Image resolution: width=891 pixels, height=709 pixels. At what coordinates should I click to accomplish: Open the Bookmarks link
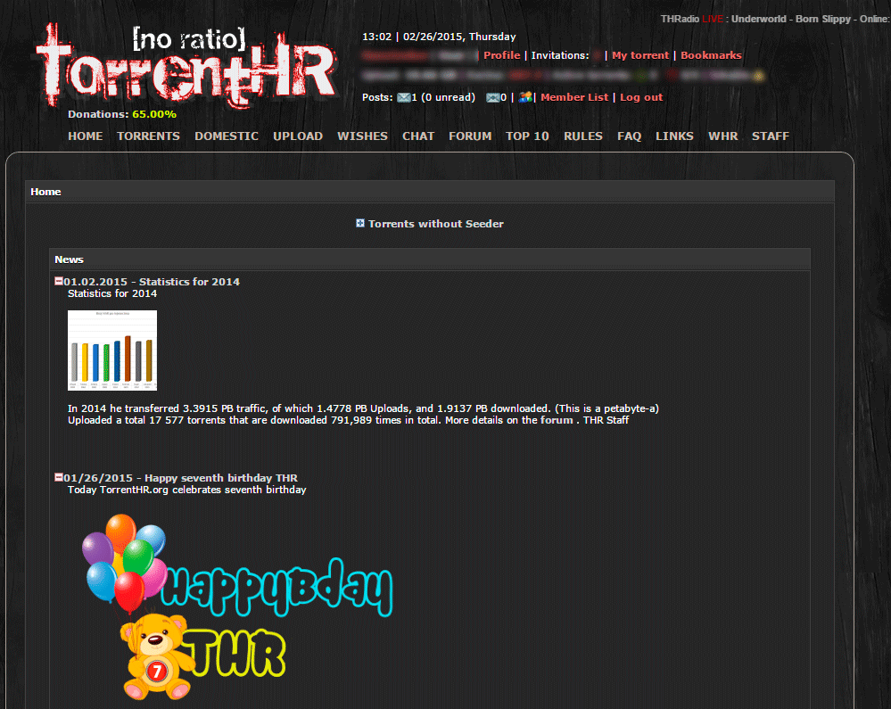tap(711, 55)
